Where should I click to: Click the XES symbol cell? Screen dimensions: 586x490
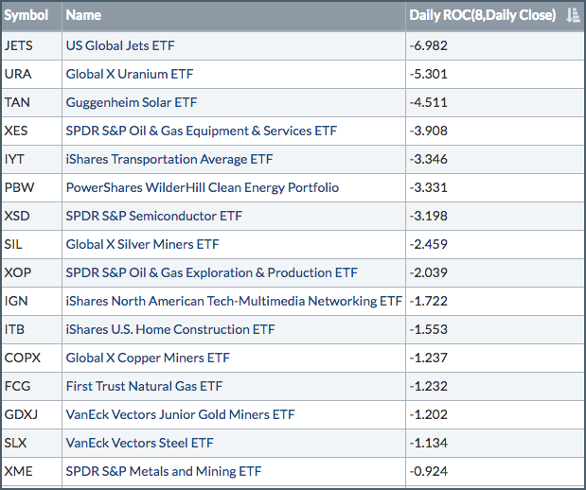(16, 131)
